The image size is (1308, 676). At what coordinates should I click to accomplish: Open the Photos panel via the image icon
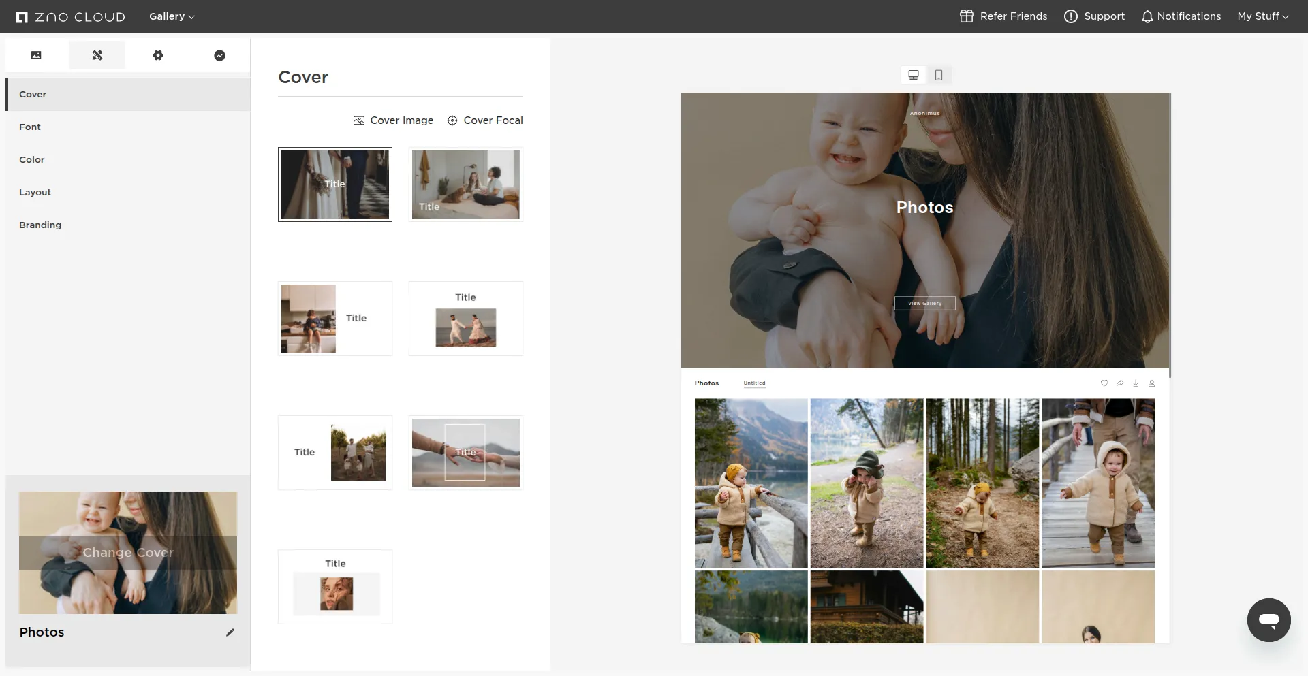[x=36, y=55]
